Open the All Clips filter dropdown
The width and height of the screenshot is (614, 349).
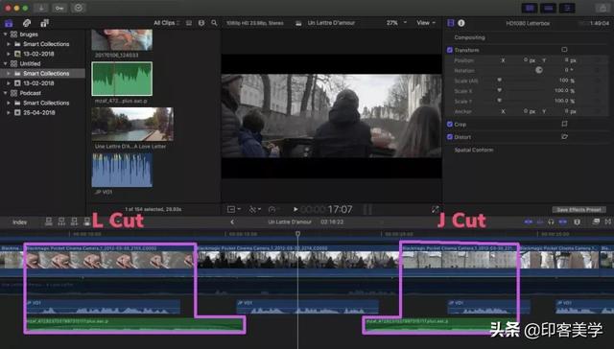166,23
